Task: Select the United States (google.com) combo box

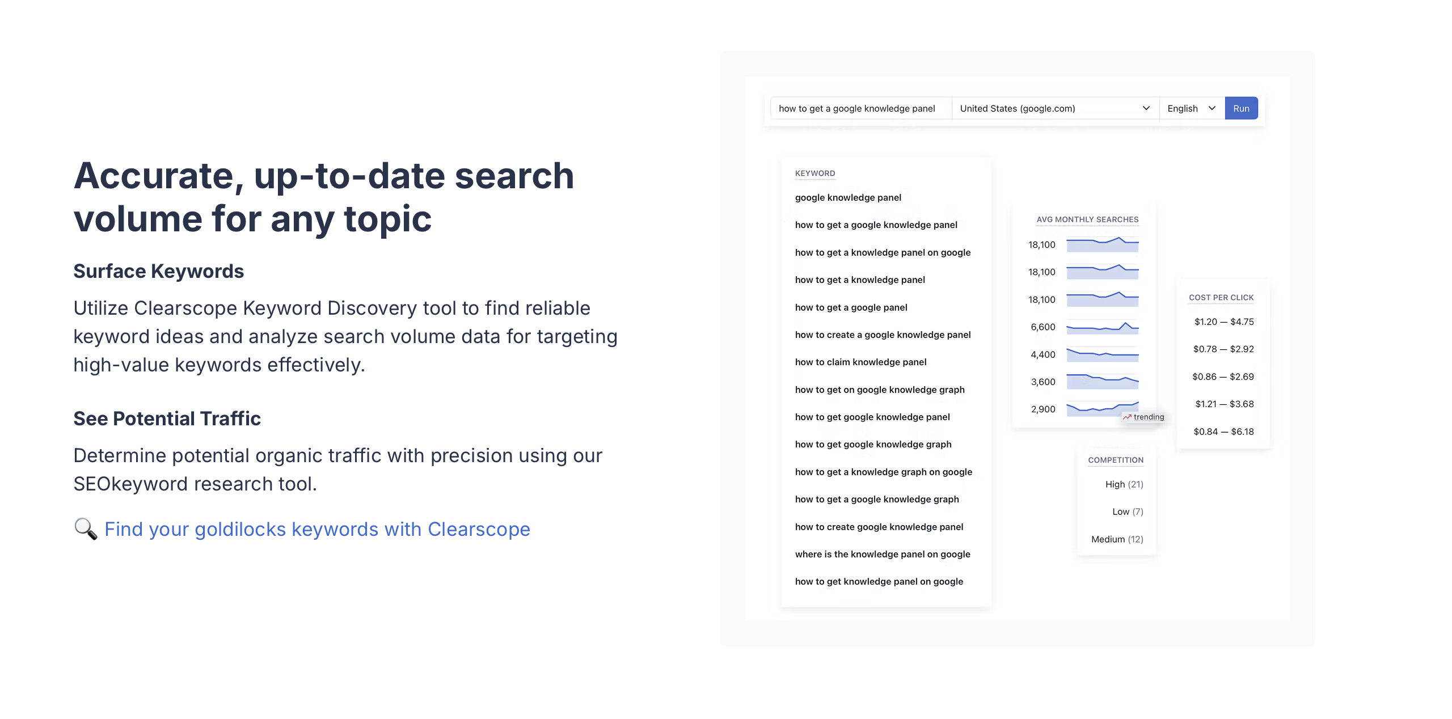Action: [x=1056, y=108]
